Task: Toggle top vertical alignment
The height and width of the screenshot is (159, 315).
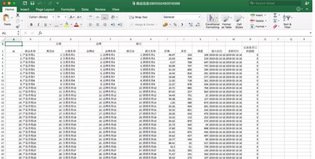Action: tap(90, 17)
